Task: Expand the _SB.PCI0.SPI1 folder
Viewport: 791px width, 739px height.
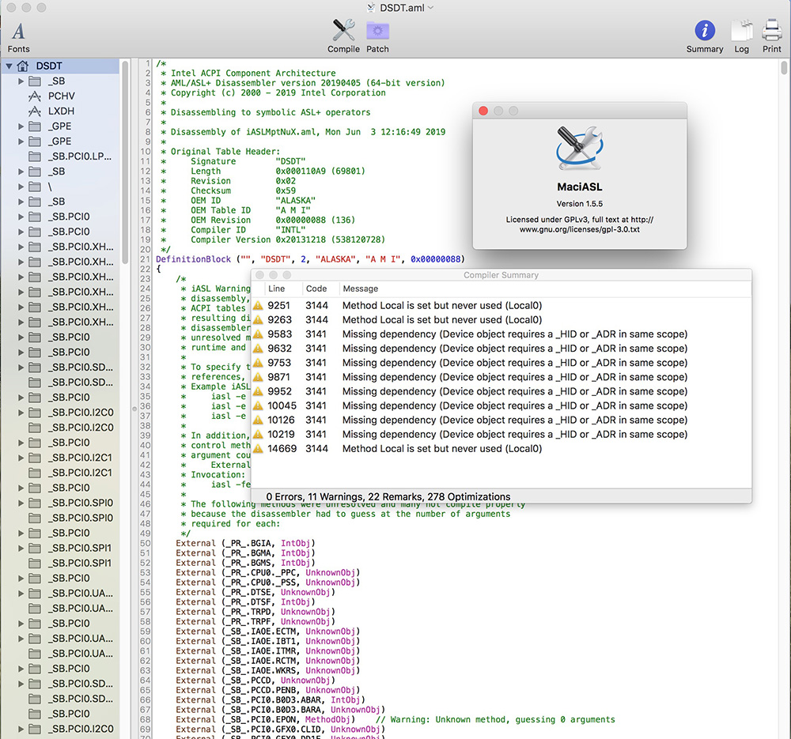Action: [21, 548]
